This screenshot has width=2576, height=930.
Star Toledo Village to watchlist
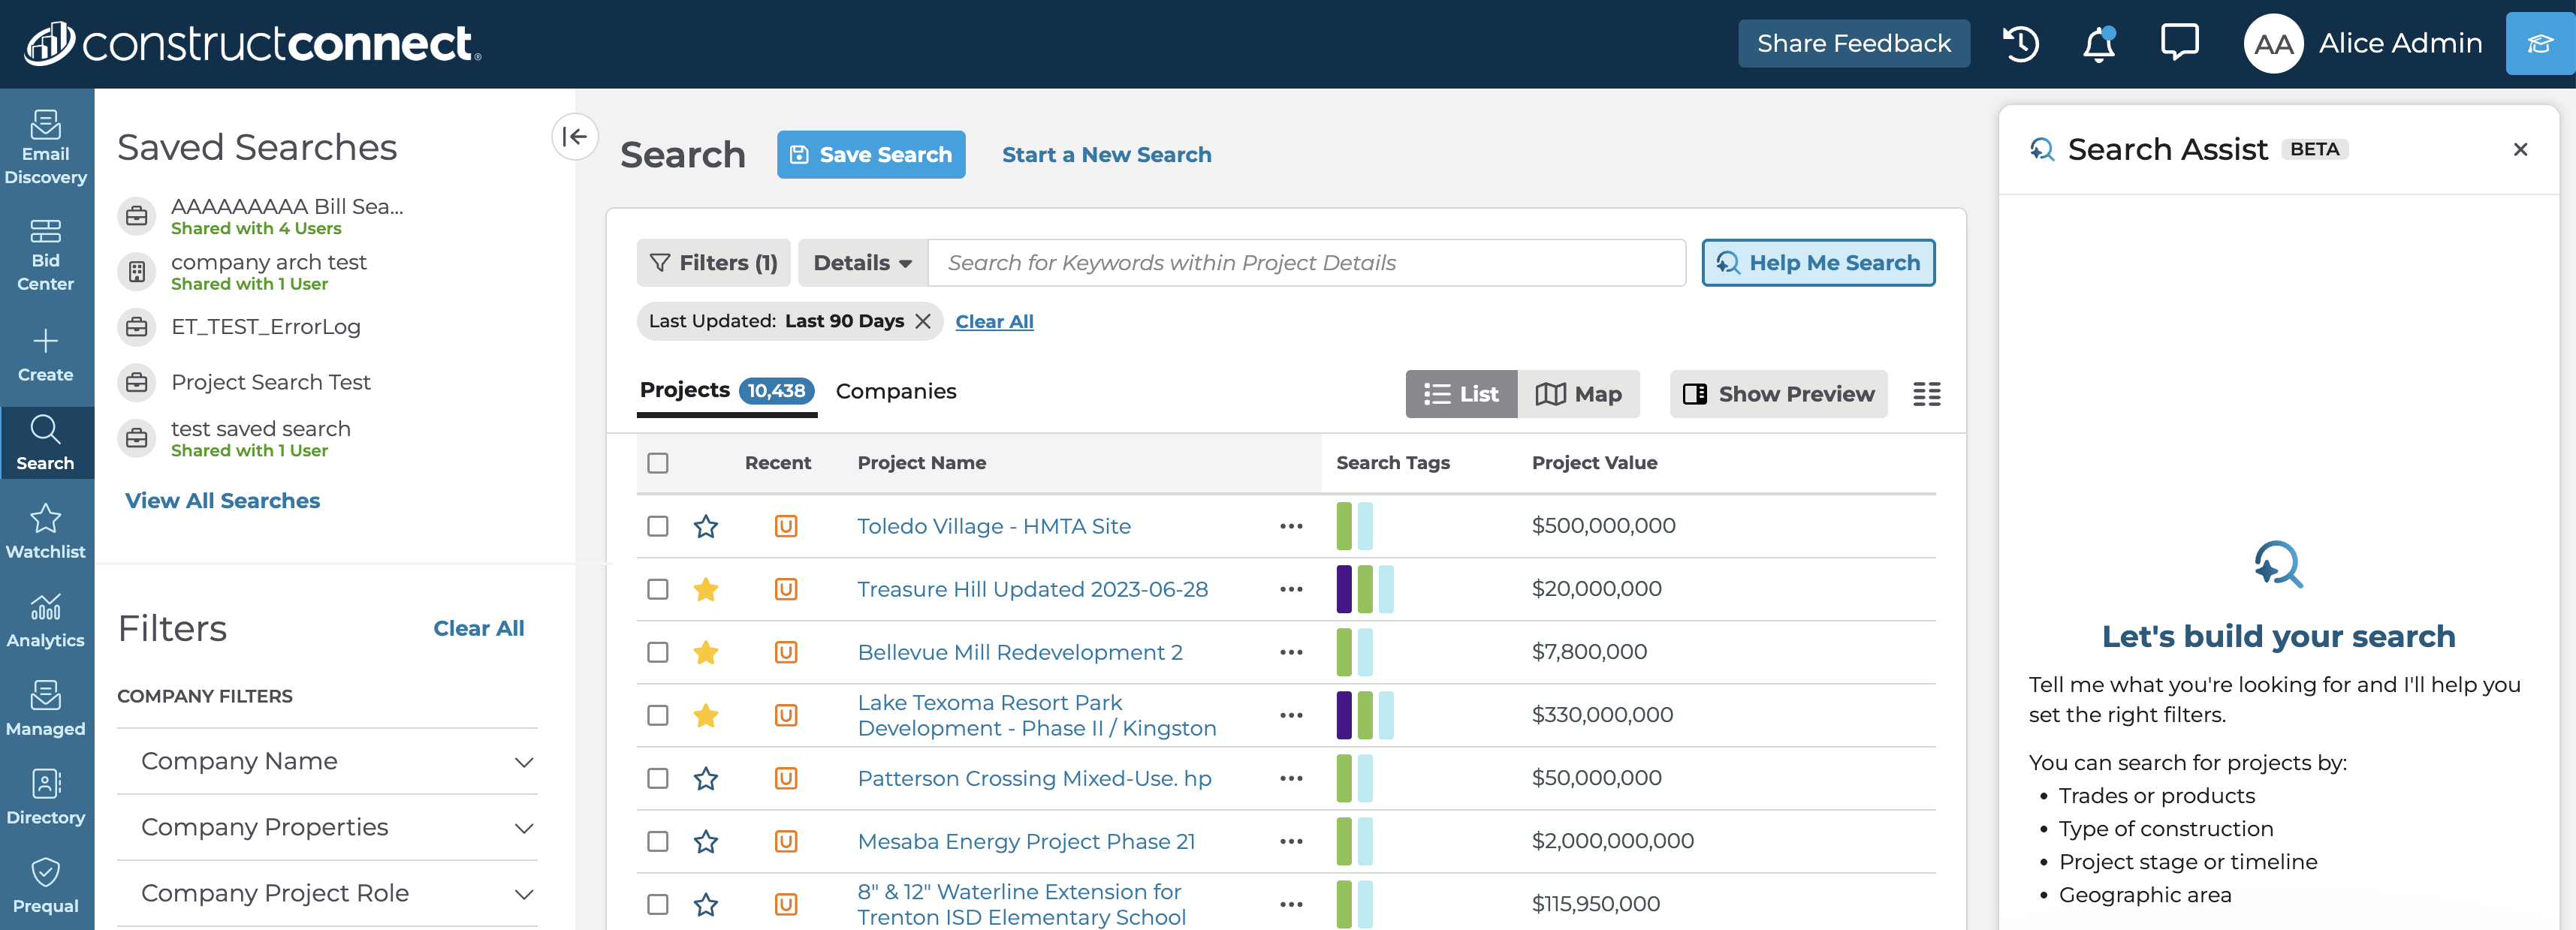coord(706,526)
